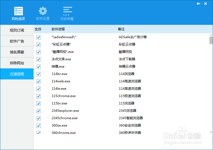Click the note 冰点下载器
Image resolution: width=213 pixels, height=150 pixels.
[127, 59]
